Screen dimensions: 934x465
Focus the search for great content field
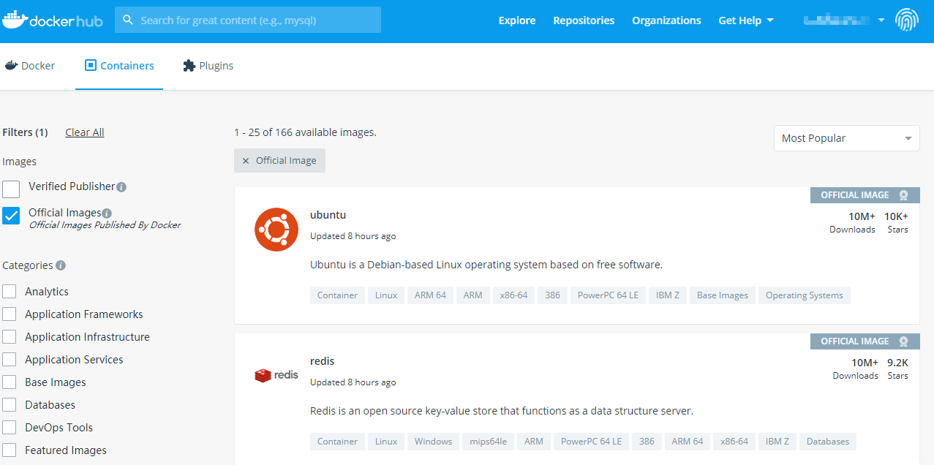[x=248, y=20]
